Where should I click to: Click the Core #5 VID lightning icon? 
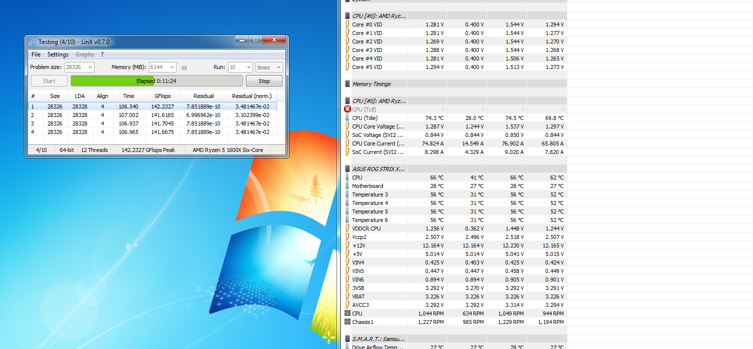point(347,67)
